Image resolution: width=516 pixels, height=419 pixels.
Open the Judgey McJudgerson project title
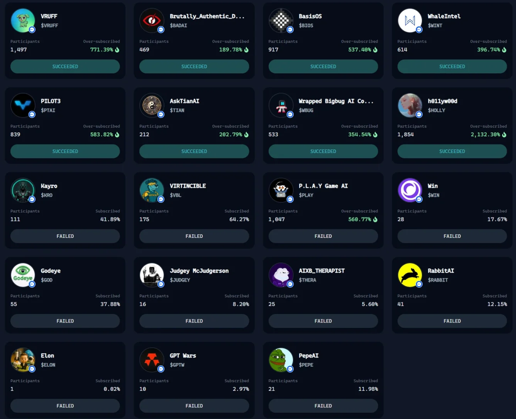(199, 271)
